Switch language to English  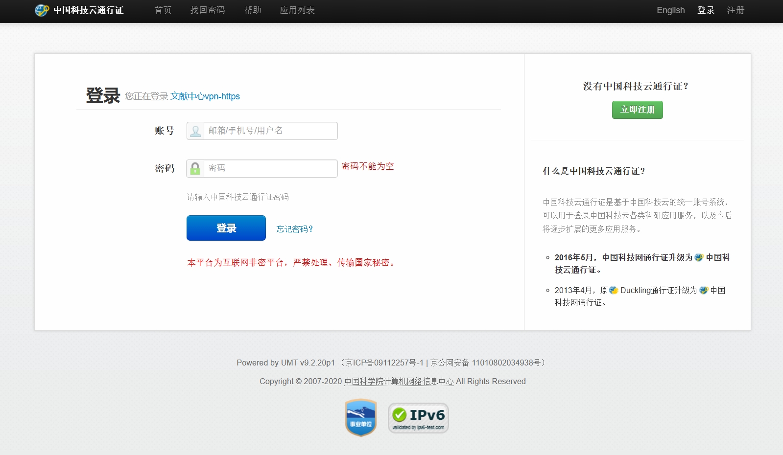coord(671,10)
